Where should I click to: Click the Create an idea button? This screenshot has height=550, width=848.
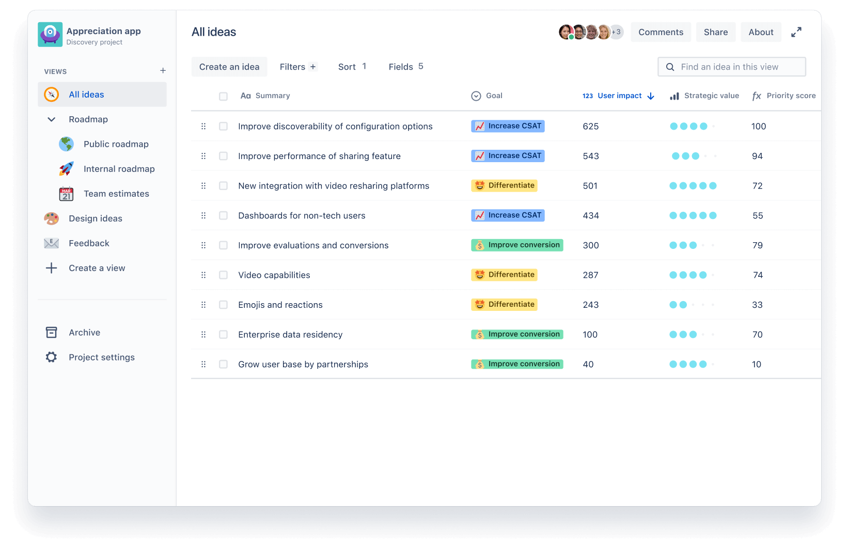229,67
